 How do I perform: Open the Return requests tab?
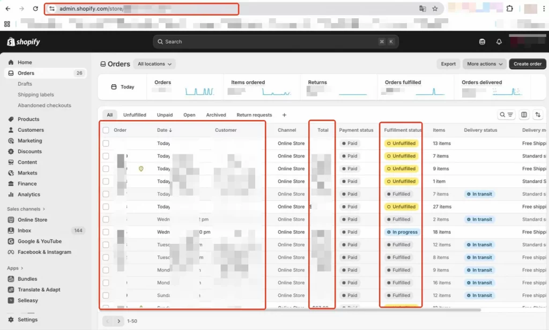point(254,115)
